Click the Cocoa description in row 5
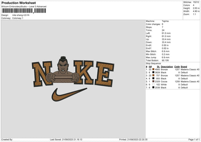Screen dimensions: 201x142 (164, 82)
